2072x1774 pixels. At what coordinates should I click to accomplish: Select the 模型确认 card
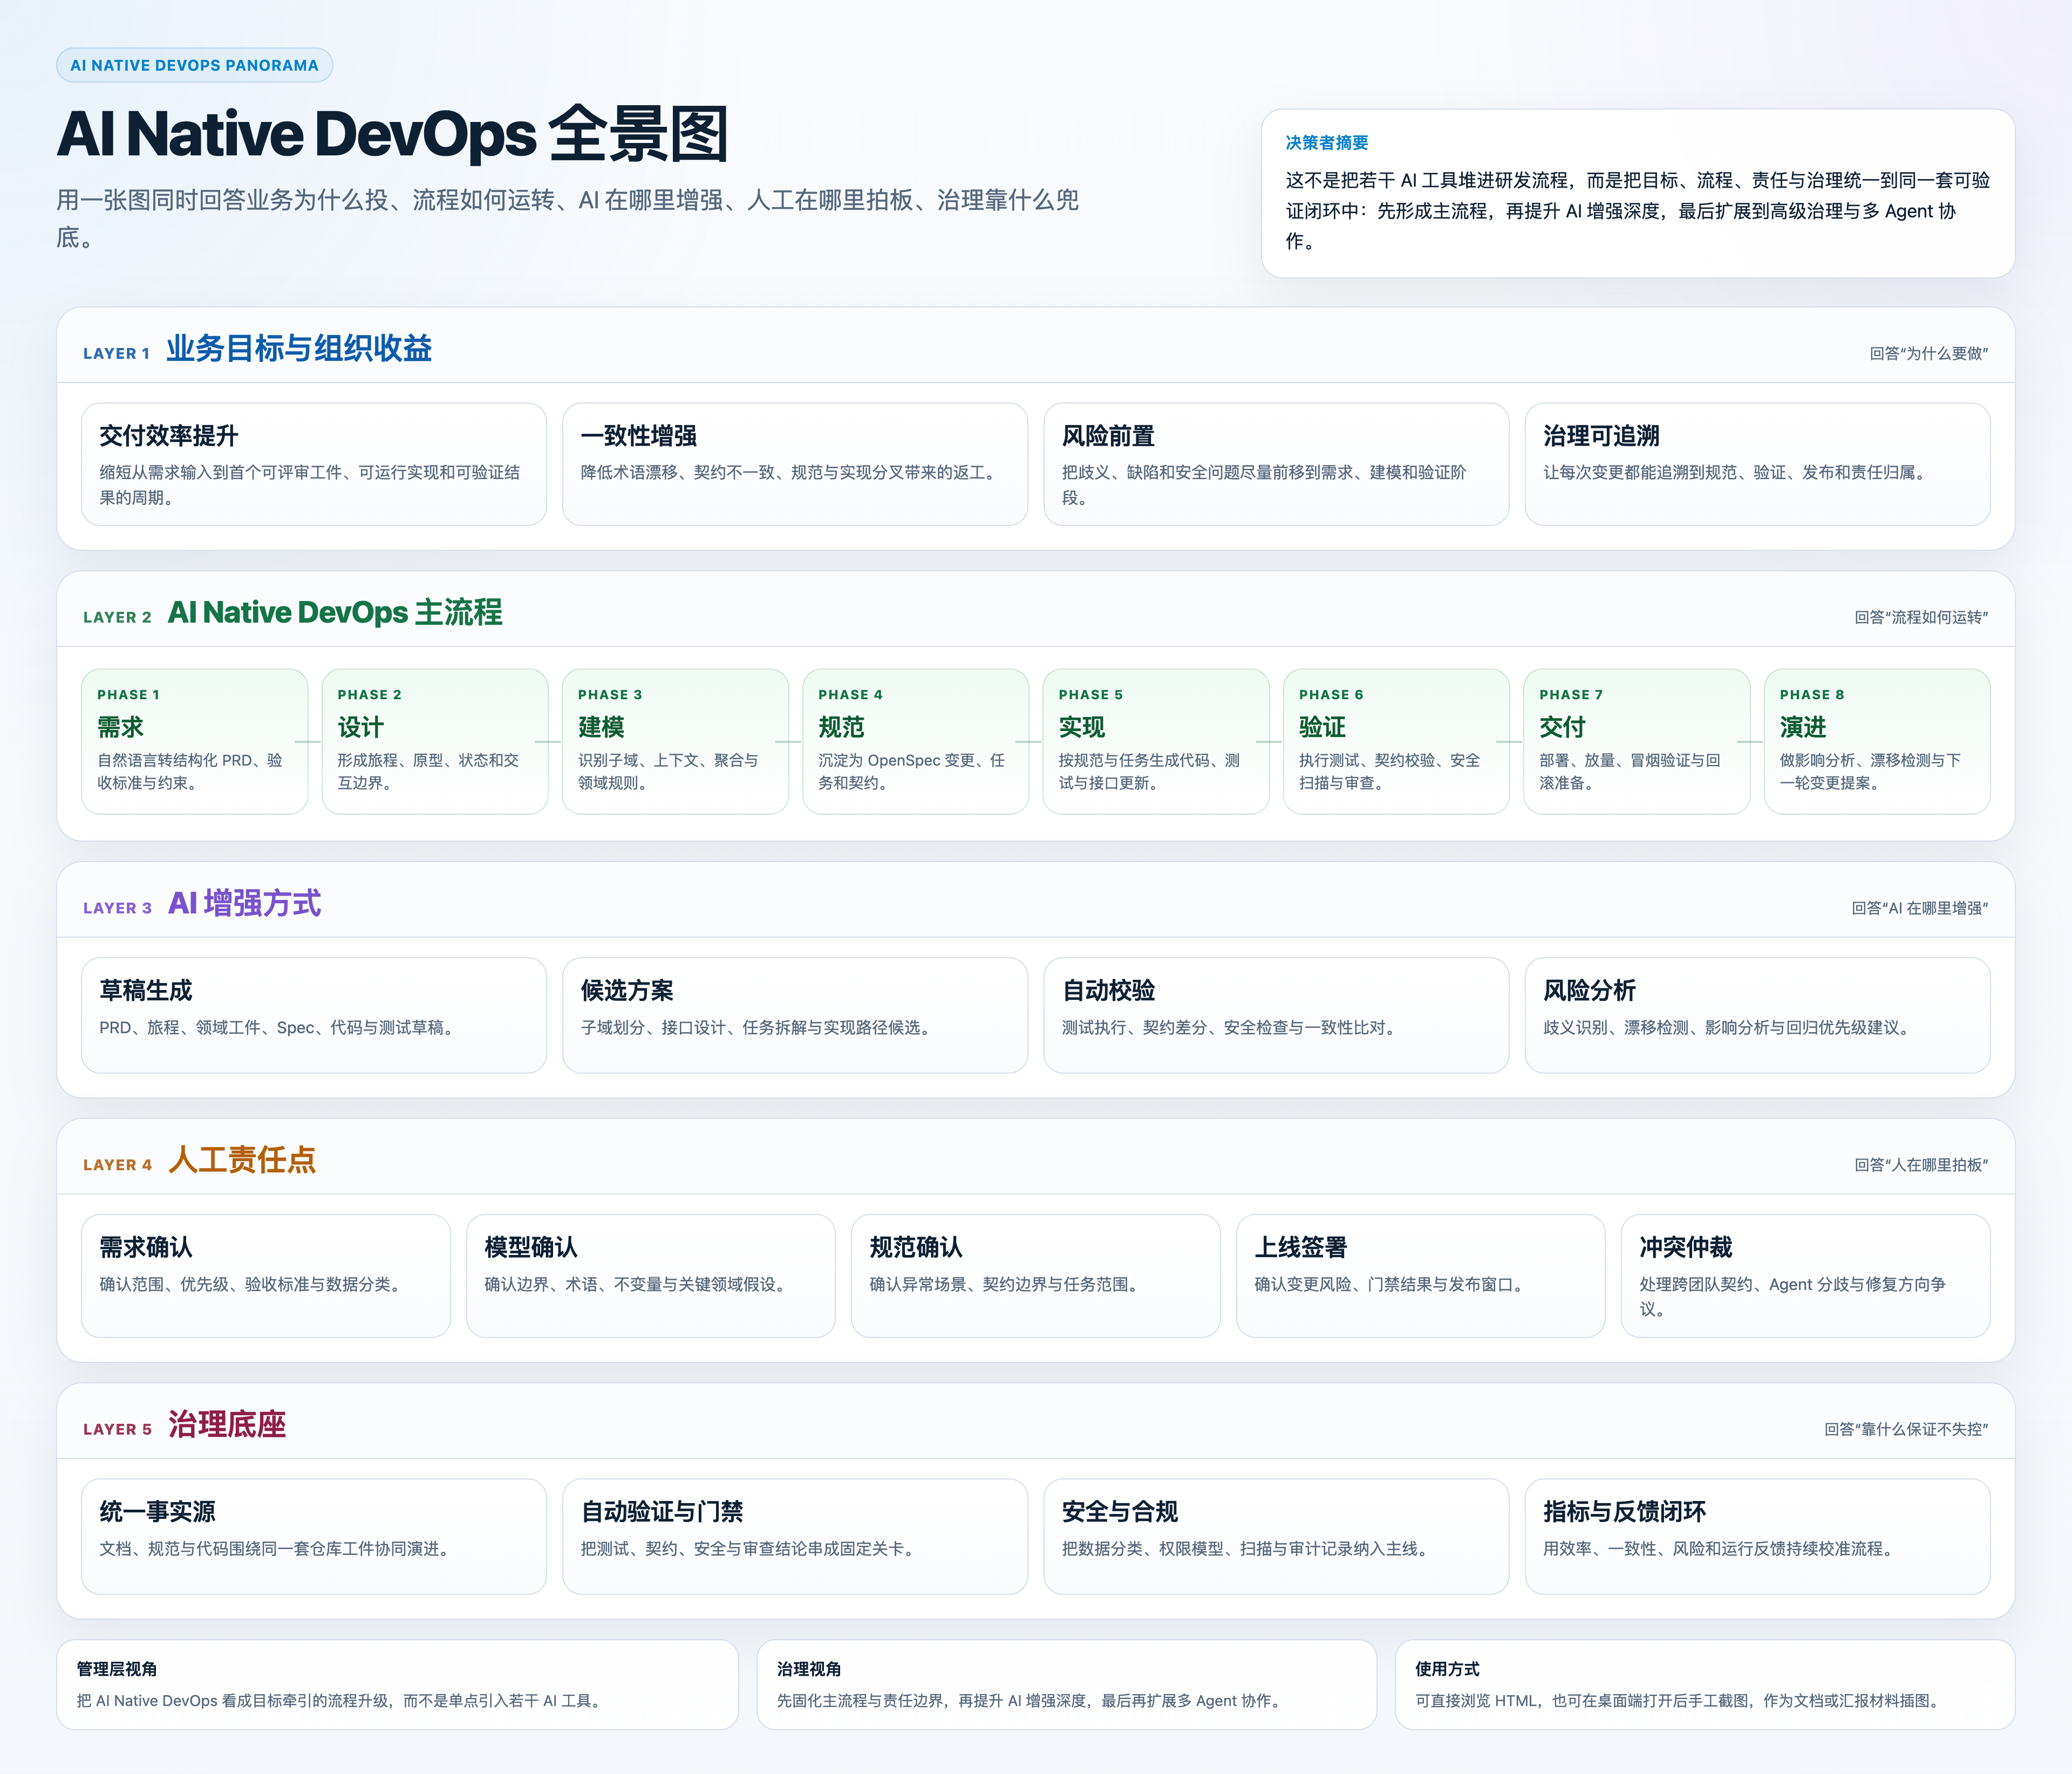[x=651, y=1276]
